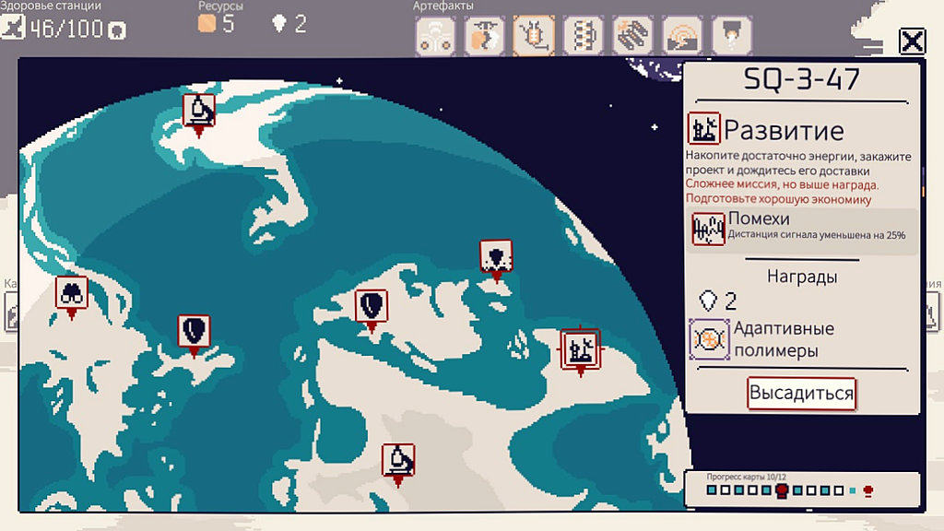Click the crystal reward icon under Награды
Viewport: 944px width, 531px height.
click(x=708, y=300)
